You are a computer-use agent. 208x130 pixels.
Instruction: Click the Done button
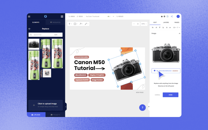(x=170, y=95)
